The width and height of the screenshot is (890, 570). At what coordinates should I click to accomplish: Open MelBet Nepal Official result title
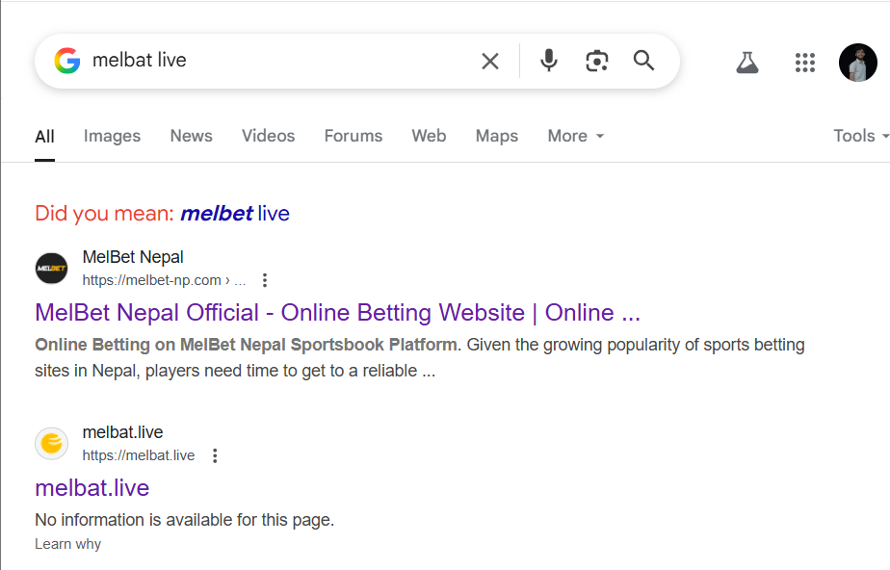coord(338,313)
